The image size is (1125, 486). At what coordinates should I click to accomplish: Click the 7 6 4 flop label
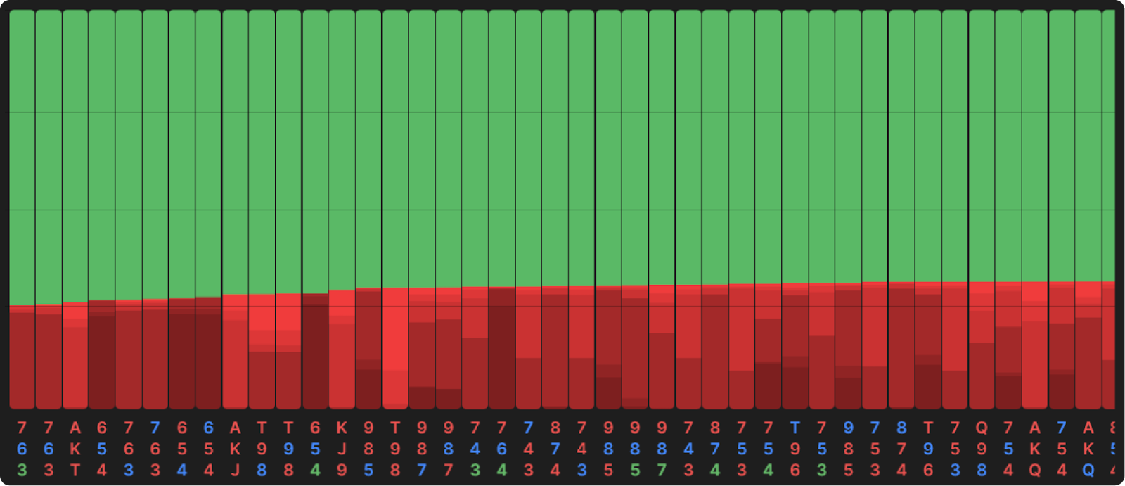pyautogui.click(x=501, y=449)
